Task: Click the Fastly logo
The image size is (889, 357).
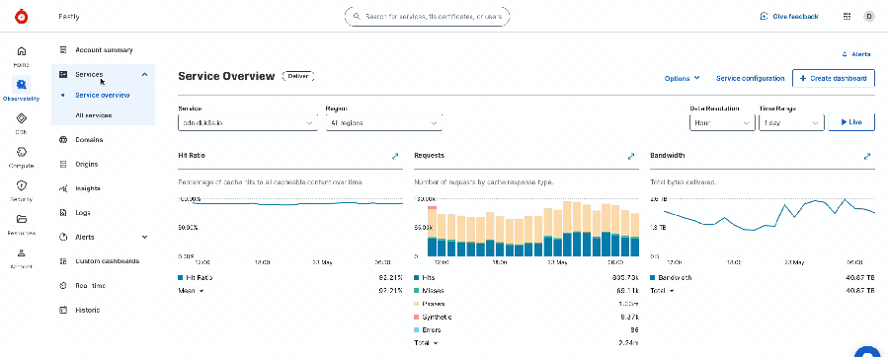Action: [x=22, y=17]
